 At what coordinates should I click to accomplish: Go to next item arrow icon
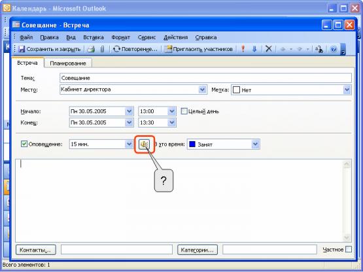point(300,49)
